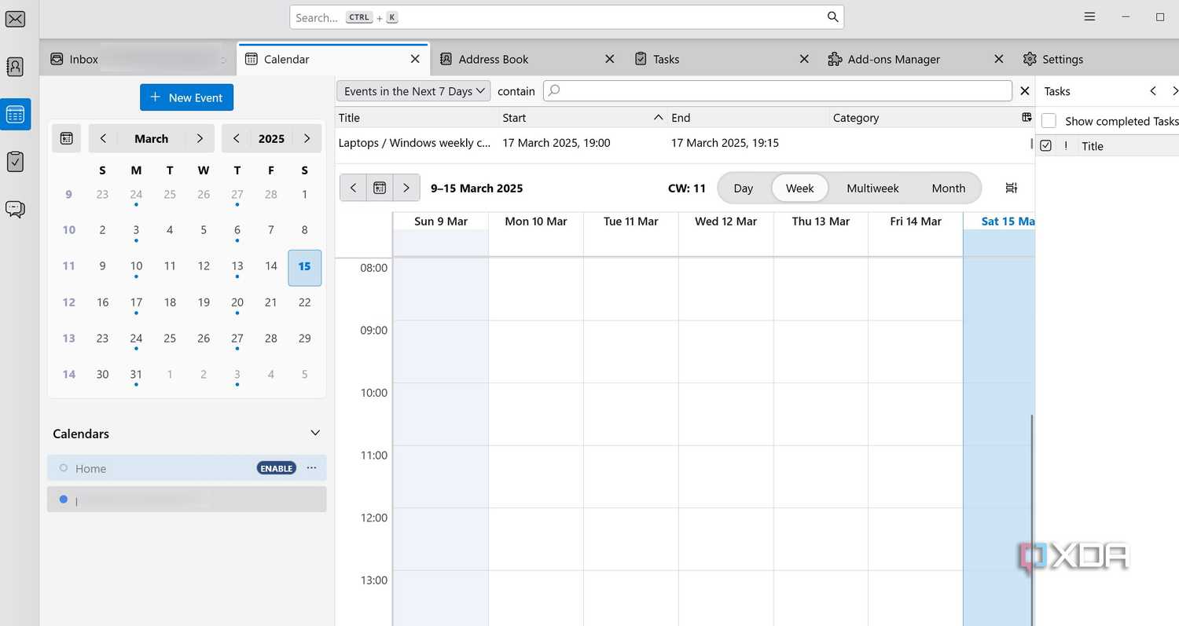Screen dimensions: 1179x626
Task: Open Home calendar more options menu
Action: (x=311, y=468)
